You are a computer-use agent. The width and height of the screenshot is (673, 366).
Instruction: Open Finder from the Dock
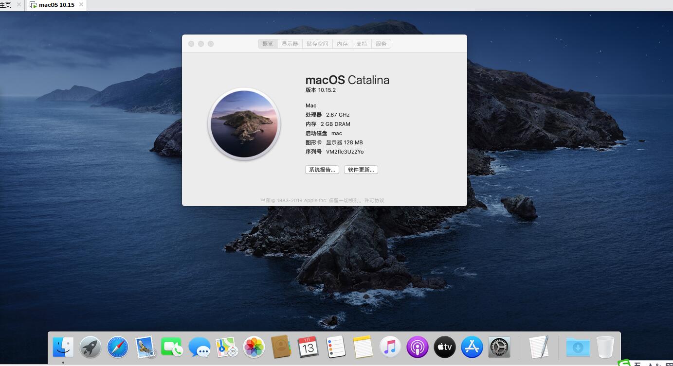[63, 347]
